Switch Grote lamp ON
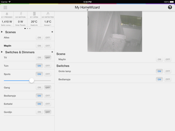Viewport: 175px width, 131px height. pos(159,71)
